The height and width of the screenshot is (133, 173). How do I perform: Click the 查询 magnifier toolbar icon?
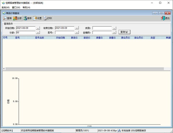pyautogui.click(x=5, y=18)
